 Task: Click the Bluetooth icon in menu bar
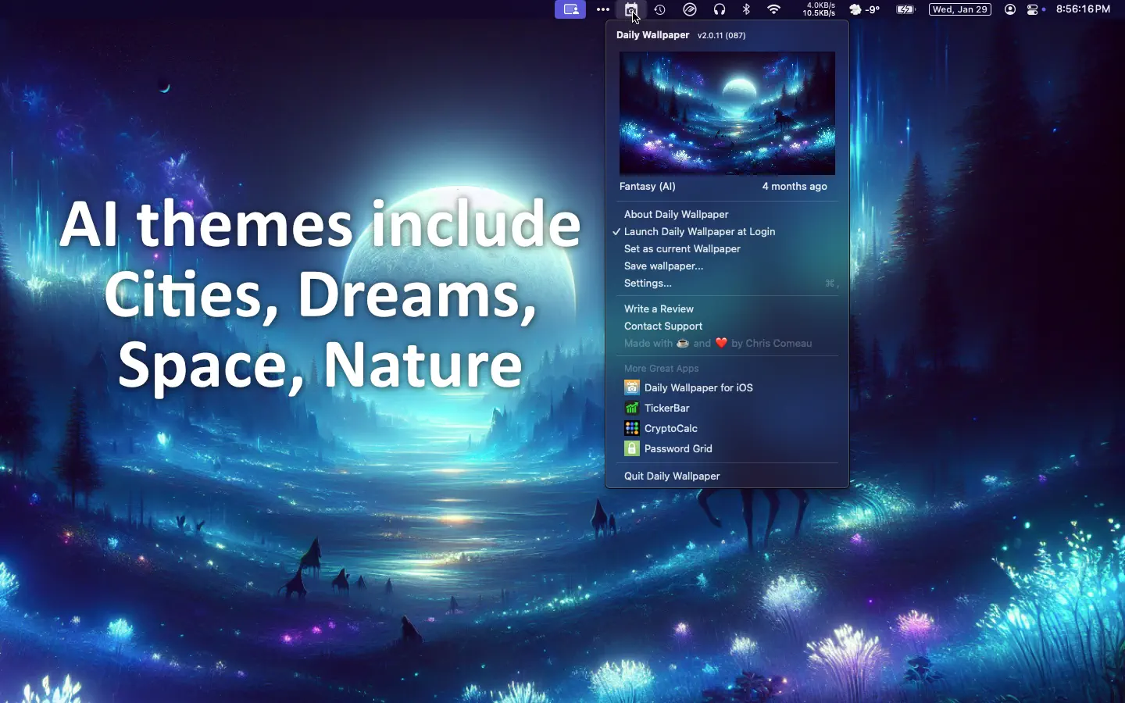coord(746,9)
